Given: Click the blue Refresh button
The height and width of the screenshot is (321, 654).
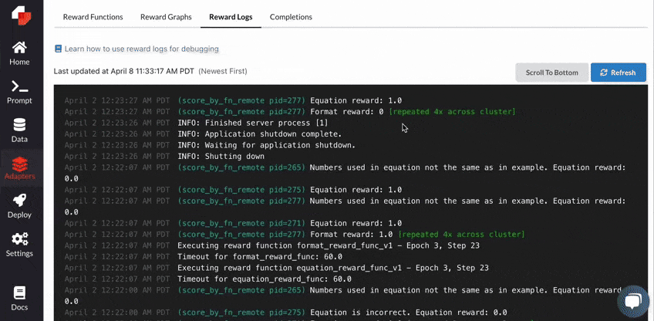Looking at the screenshot, I should click(x=618, y=73).
